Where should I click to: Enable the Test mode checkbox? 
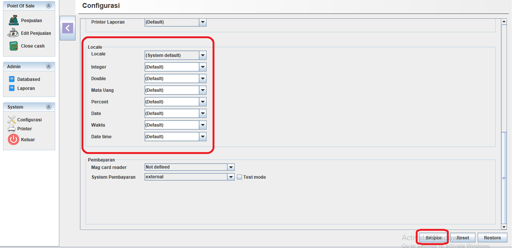click(239, 177)
